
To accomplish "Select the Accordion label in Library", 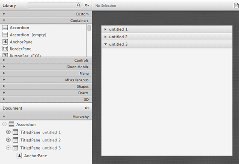I will pyautogui.click(x=19, y=28).
